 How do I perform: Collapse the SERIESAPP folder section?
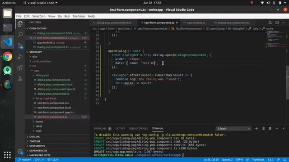point(57,52)
